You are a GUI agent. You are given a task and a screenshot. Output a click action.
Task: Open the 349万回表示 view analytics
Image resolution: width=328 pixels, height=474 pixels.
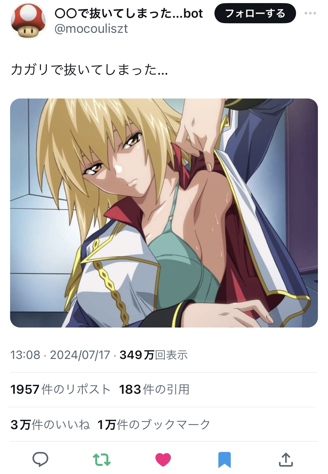[x=154, y=355]
